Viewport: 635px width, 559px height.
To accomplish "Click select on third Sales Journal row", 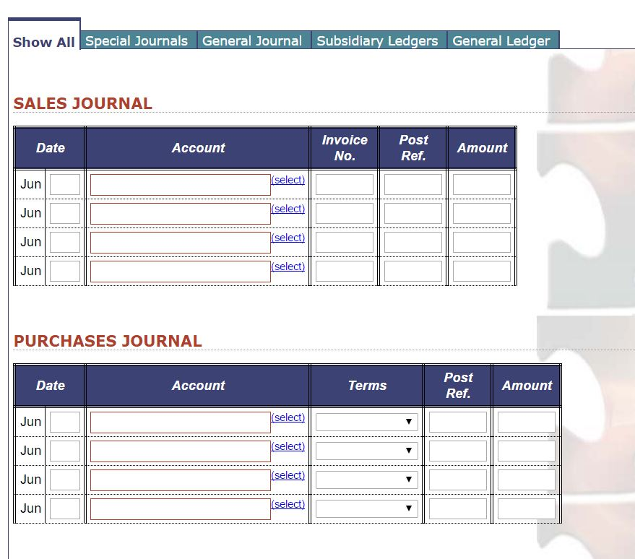I will (288, 238).
